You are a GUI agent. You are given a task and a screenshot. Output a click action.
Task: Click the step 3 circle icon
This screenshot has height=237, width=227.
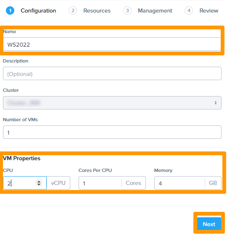tap(127, 10)
